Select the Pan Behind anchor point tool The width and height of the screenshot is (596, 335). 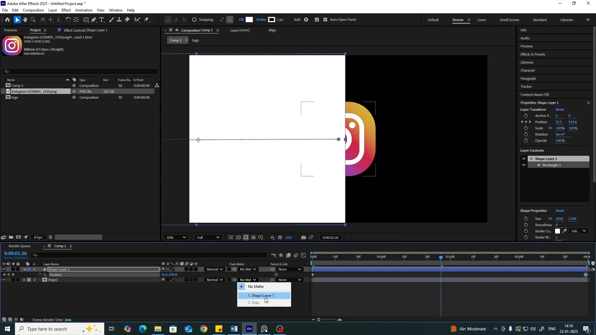click(x=76, y=20)
